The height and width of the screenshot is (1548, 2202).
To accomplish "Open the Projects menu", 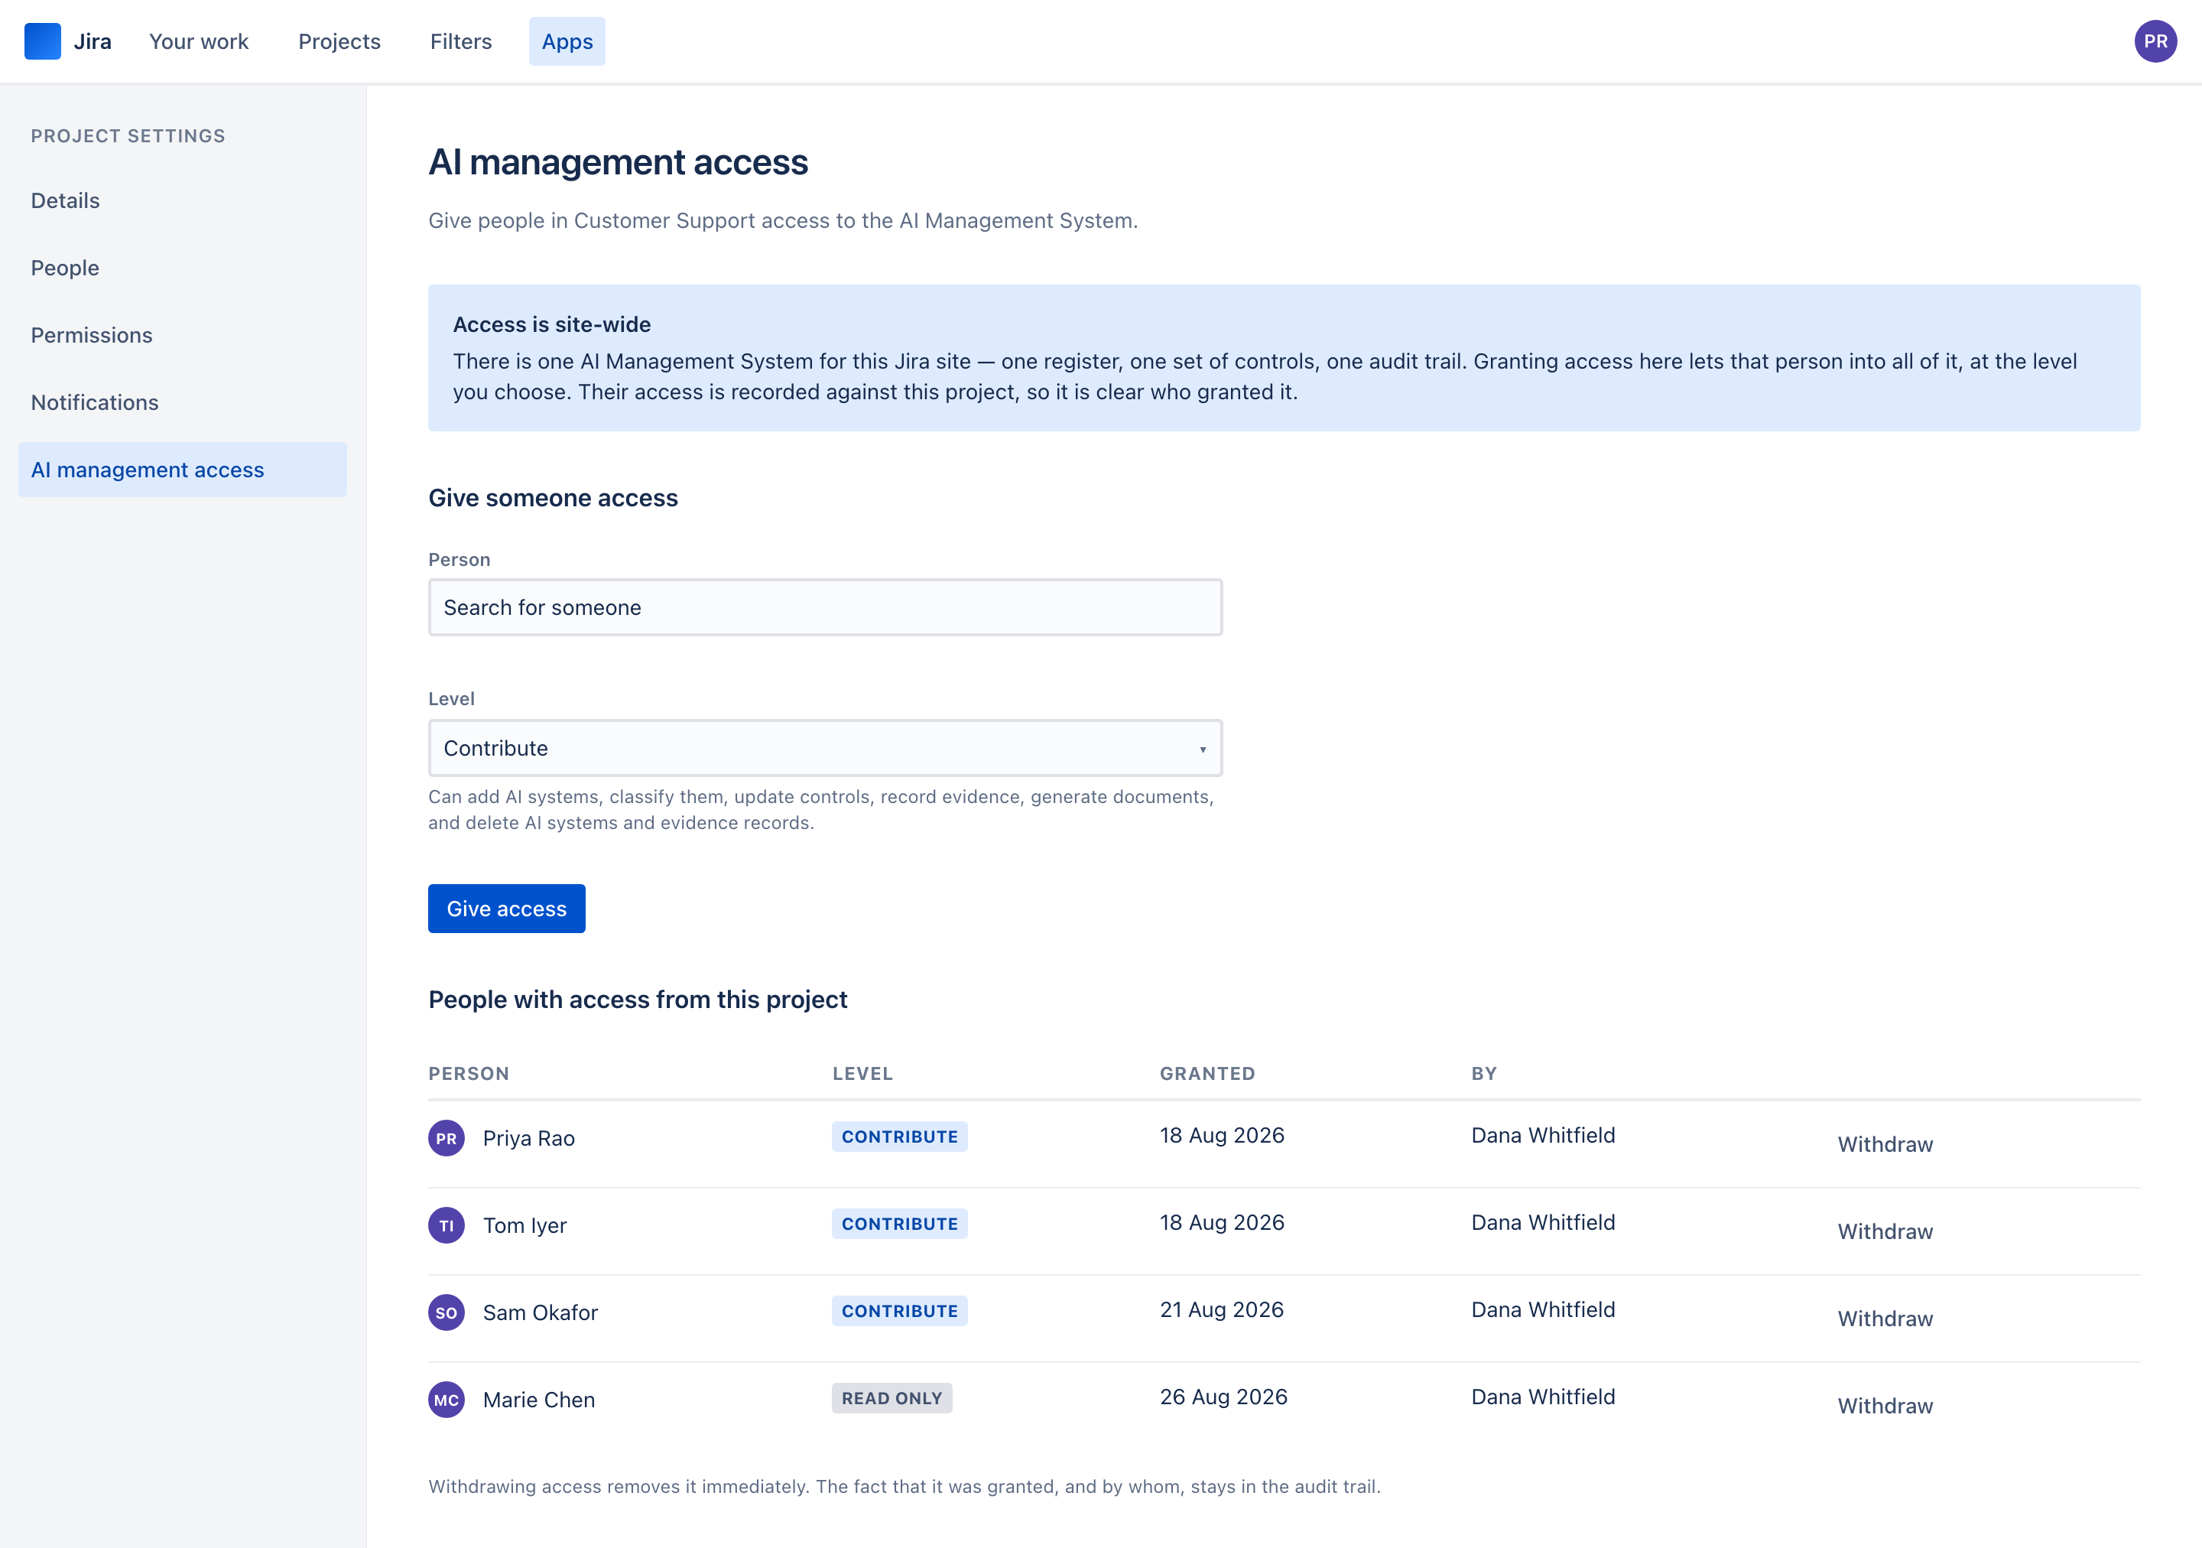I will pos(339,41).
